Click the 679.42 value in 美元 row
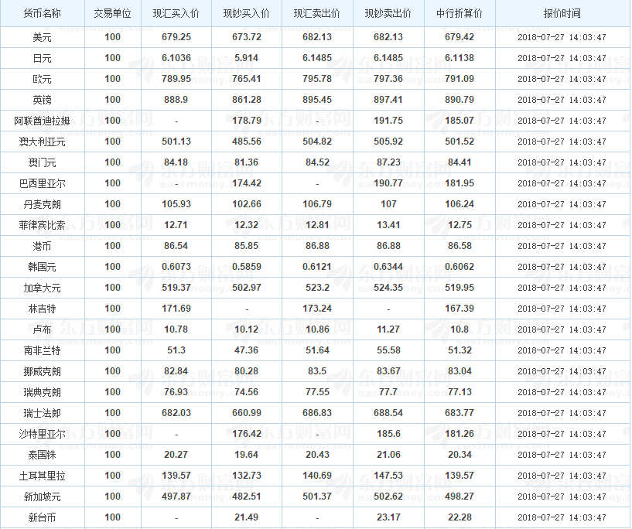Viewport: 632px width, 529px height. coord(459,37)
